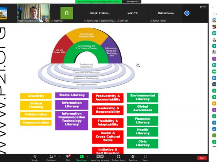The image size is (217, 162).
Task: Click the "Civic Literacy" green box
Action: [x=142, y=143]
